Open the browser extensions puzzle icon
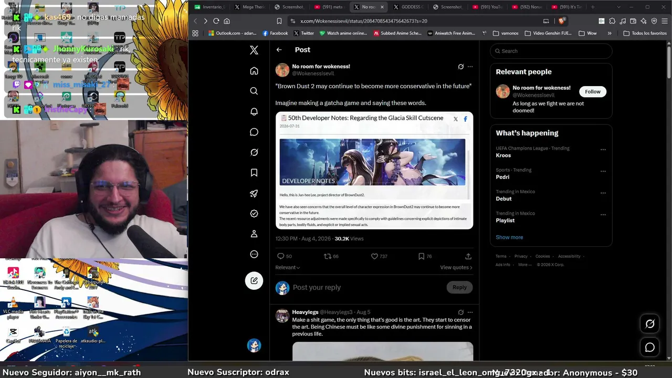Viewport: 672px width, 378px height. pyautogui.click(x=612, y=21)
